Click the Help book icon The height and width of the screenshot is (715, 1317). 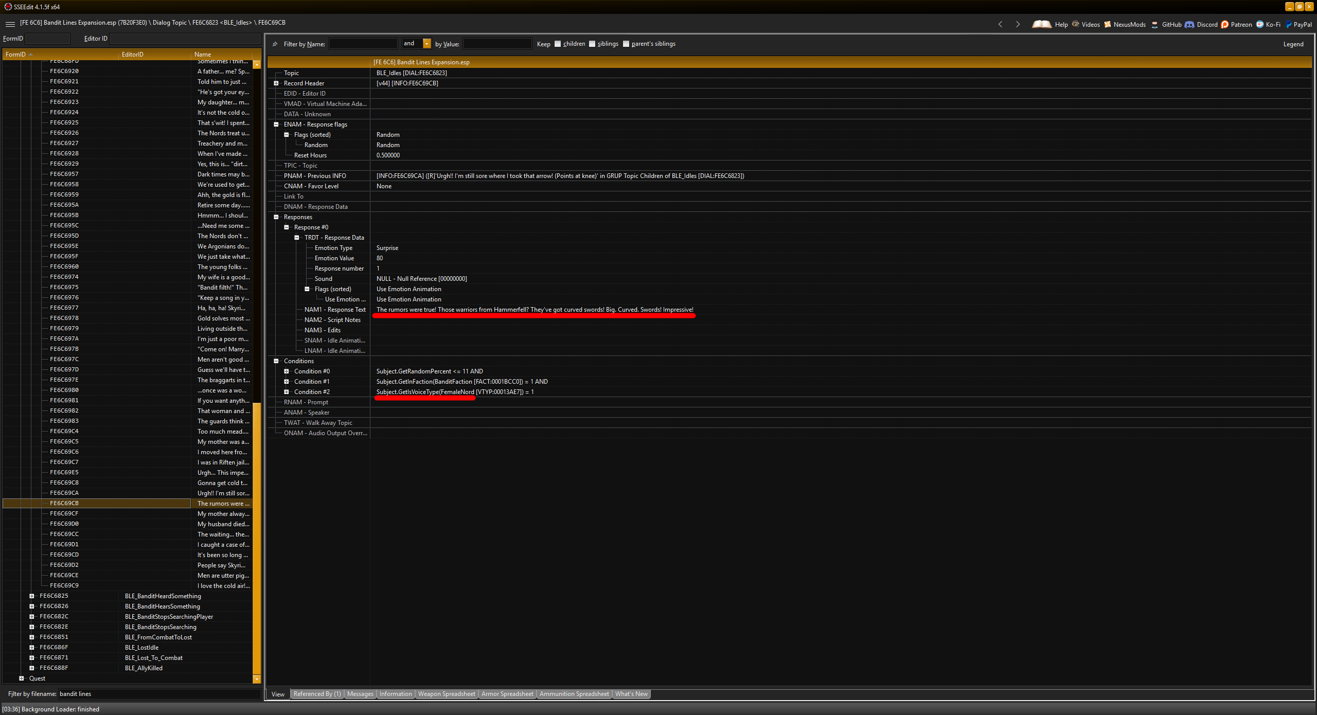coord(1042,24)
